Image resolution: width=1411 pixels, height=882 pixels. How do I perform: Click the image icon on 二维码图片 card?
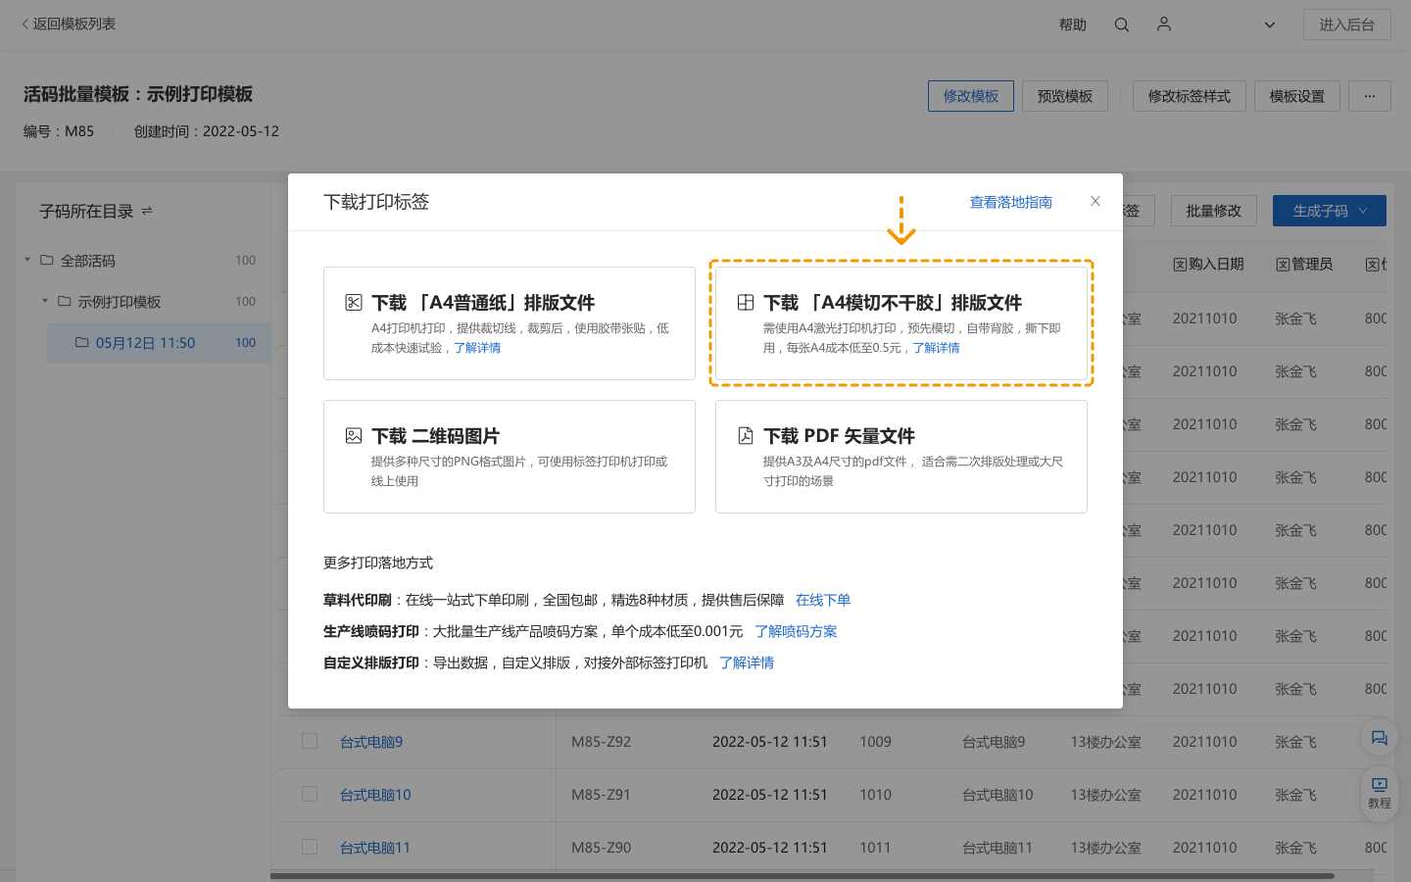(353, 435)
